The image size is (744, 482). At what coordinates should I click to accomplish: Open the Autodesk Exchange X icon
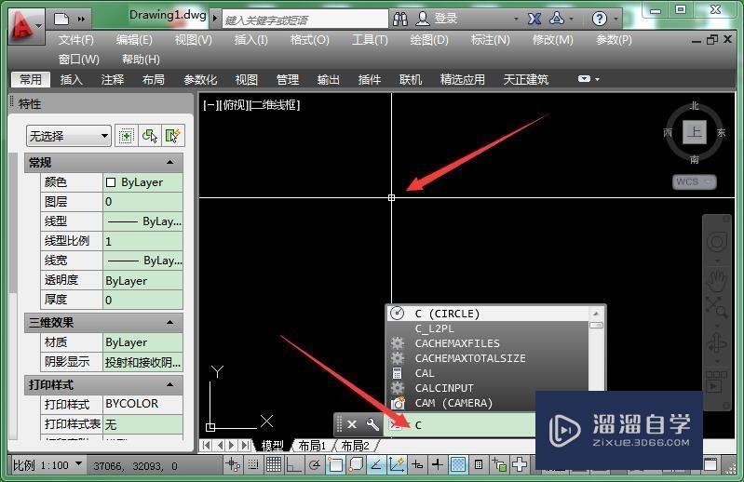point(534,19)
